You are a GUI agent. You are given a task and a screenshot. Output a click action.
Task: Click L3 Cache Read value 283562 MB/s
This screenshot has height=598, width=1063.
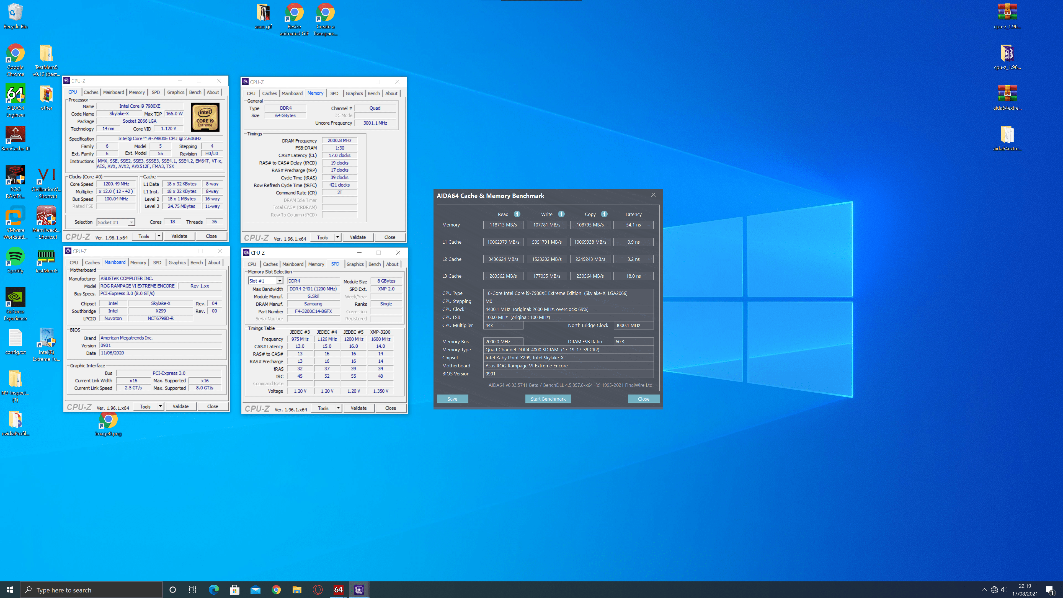pos(503,276)
